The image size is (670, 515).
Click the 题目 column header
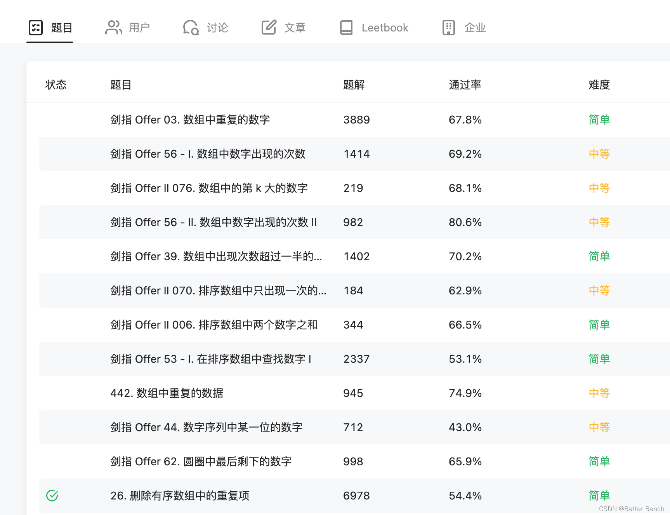coord(121,85)
